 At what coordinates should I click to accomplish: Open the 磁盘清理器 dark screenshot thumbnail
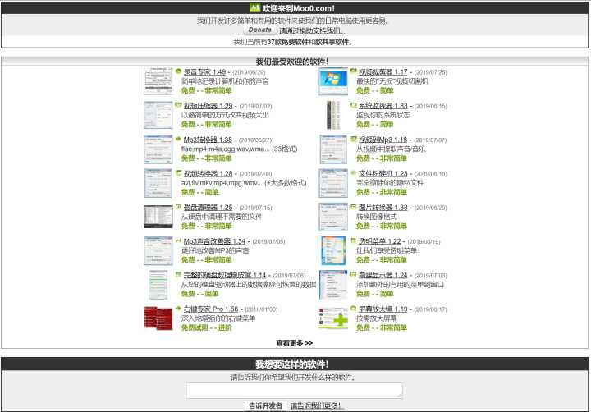tap(158, 217)
